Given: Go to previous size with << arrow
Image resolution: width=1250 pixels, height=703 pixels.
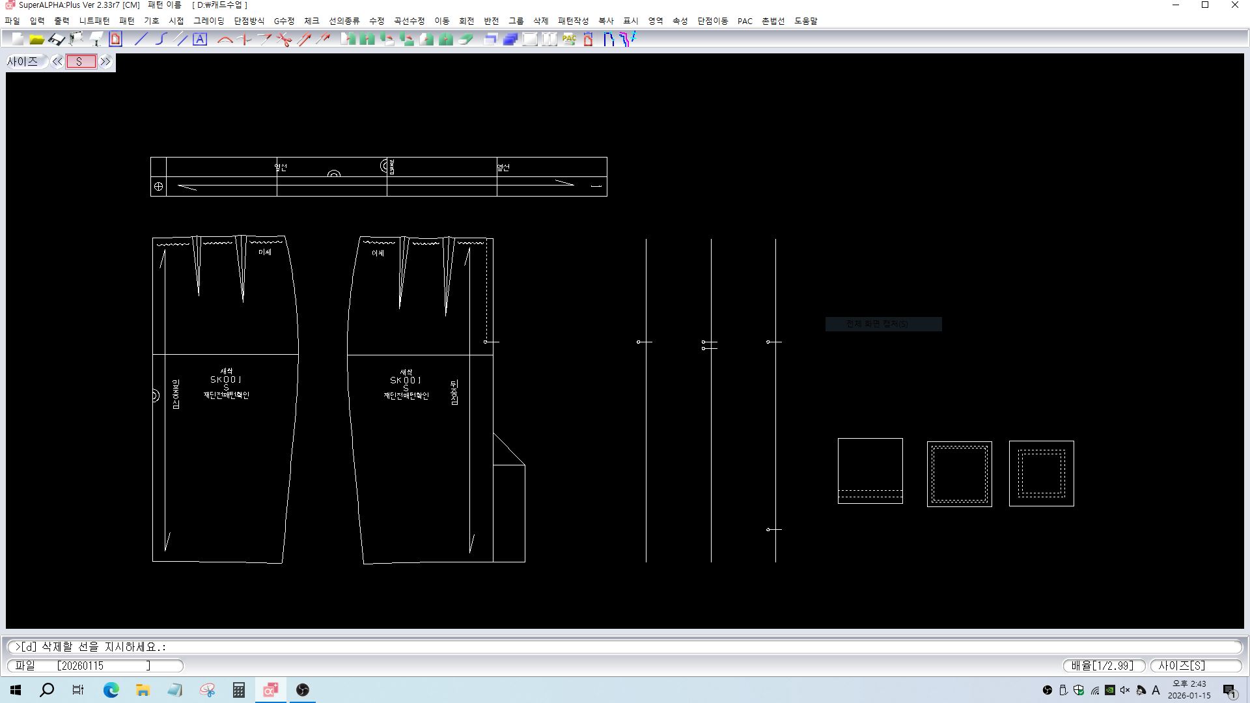Looking at the screenshot, I should 57,62.
